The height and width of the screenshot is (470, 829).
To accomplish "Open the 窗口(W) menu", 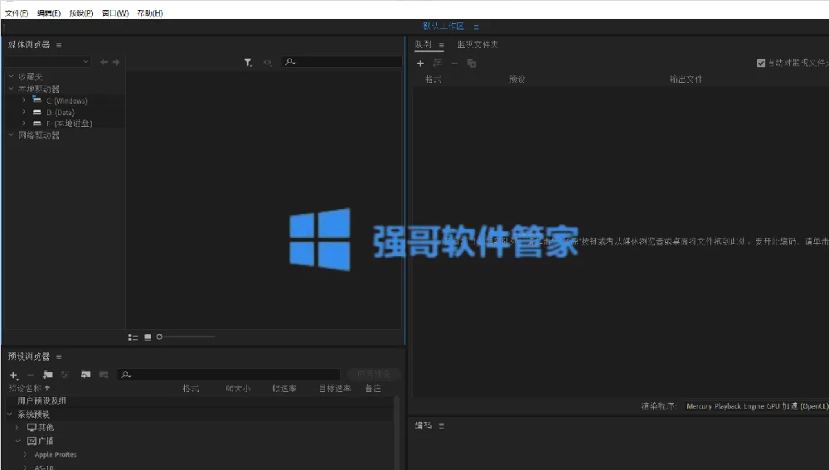I will pos(115,13).
